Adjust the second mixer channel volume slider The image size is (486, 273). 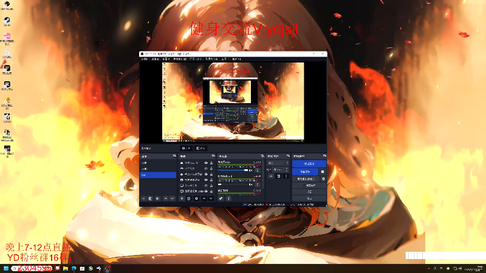click(x=233, y=184)
